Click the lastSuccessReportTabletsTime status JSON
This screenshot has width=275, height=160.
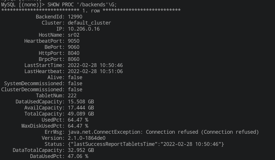point(146,144)
